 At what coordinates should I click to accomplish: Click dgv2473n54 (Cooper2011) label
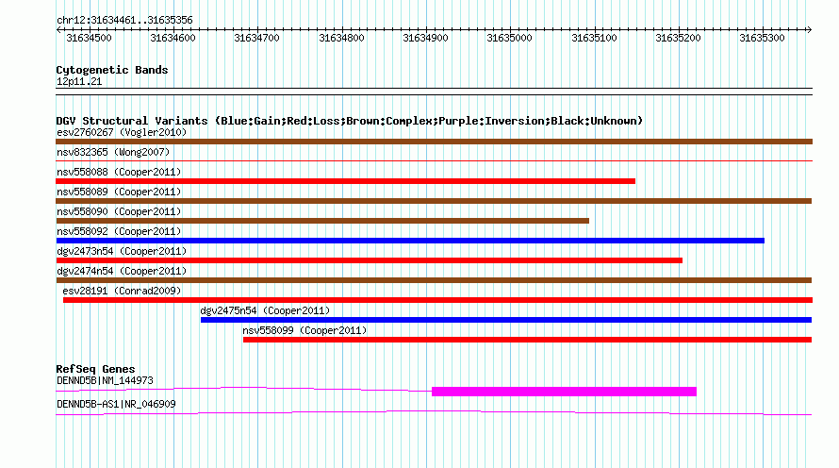[122, 251]
